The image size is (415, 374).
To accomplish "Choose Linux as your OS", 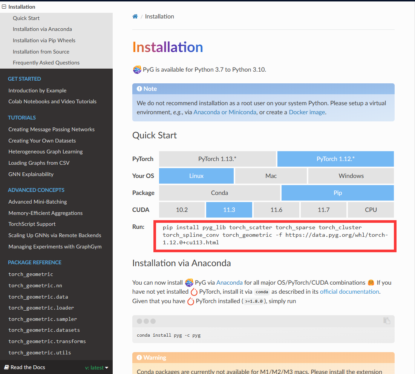I will pyautogui.click(x=196, y=176).
